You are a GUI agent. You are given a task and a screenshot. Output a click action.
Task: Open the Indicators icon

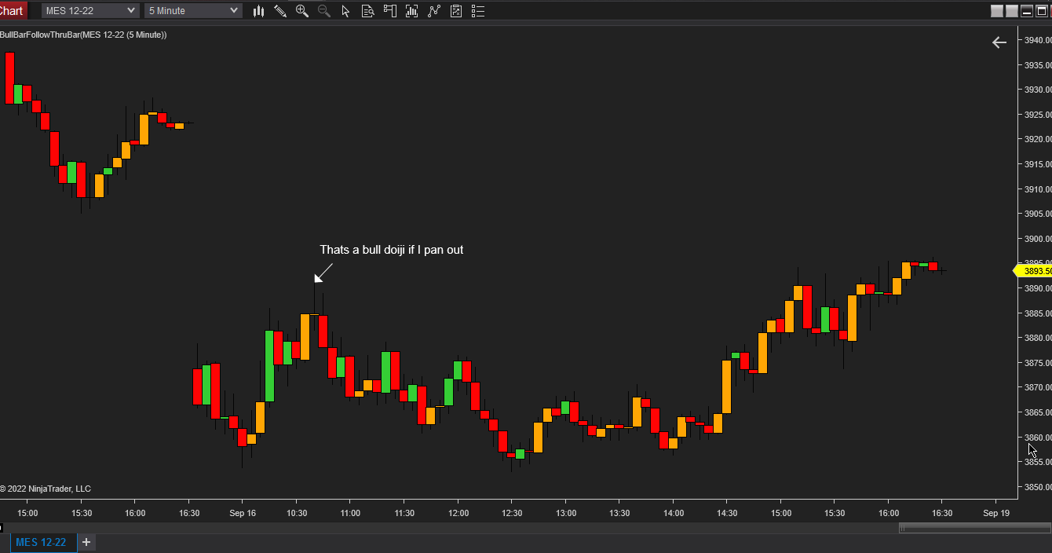(x=411, y=11)
